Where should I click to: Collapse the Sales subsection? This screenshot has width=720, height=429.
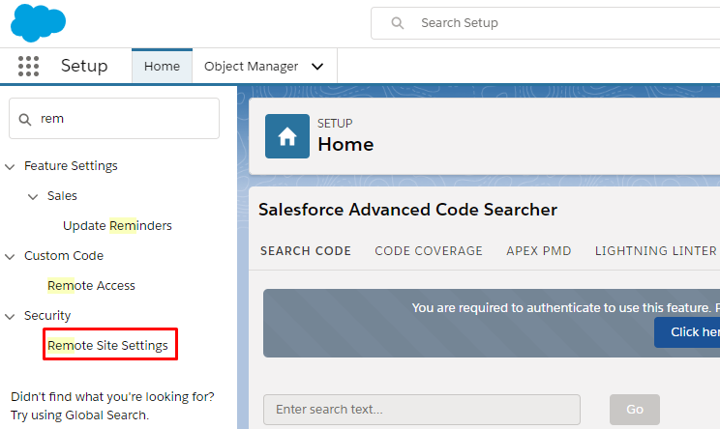tap(33, 197)
